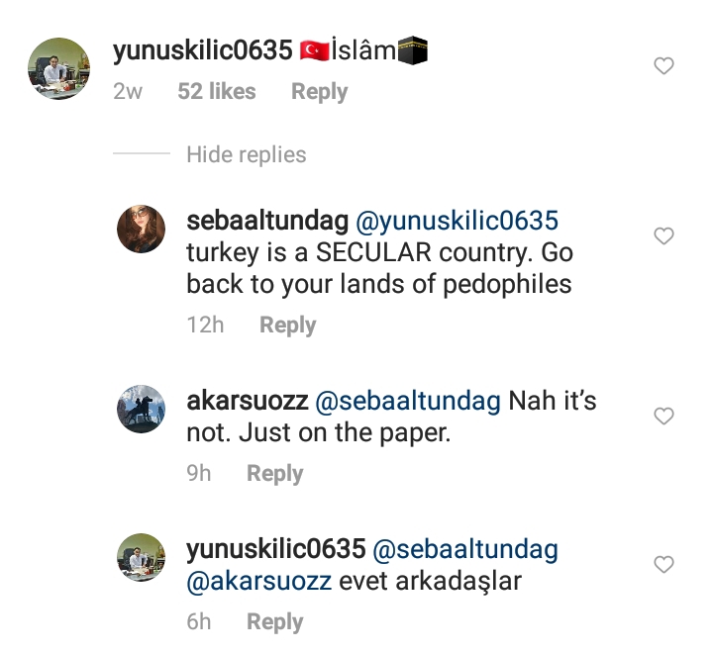The height and width of the screenshot is (654, 713).
Task: Reply to sebaaltundag's 12h comment
Action: (x=287, y=326)
